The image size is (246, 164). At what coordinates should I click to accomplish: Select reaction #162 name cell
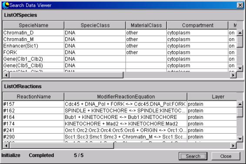33,111
